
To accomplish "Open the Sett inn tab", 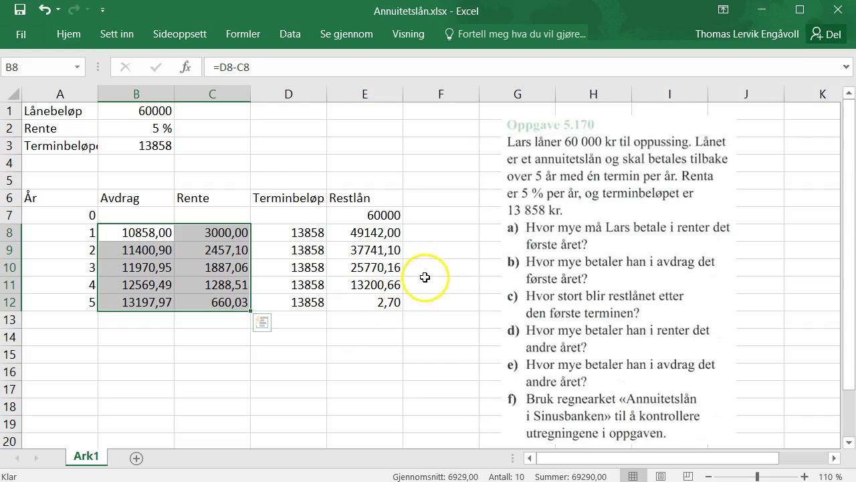I will pyautogui.click(x=117, y=34).
